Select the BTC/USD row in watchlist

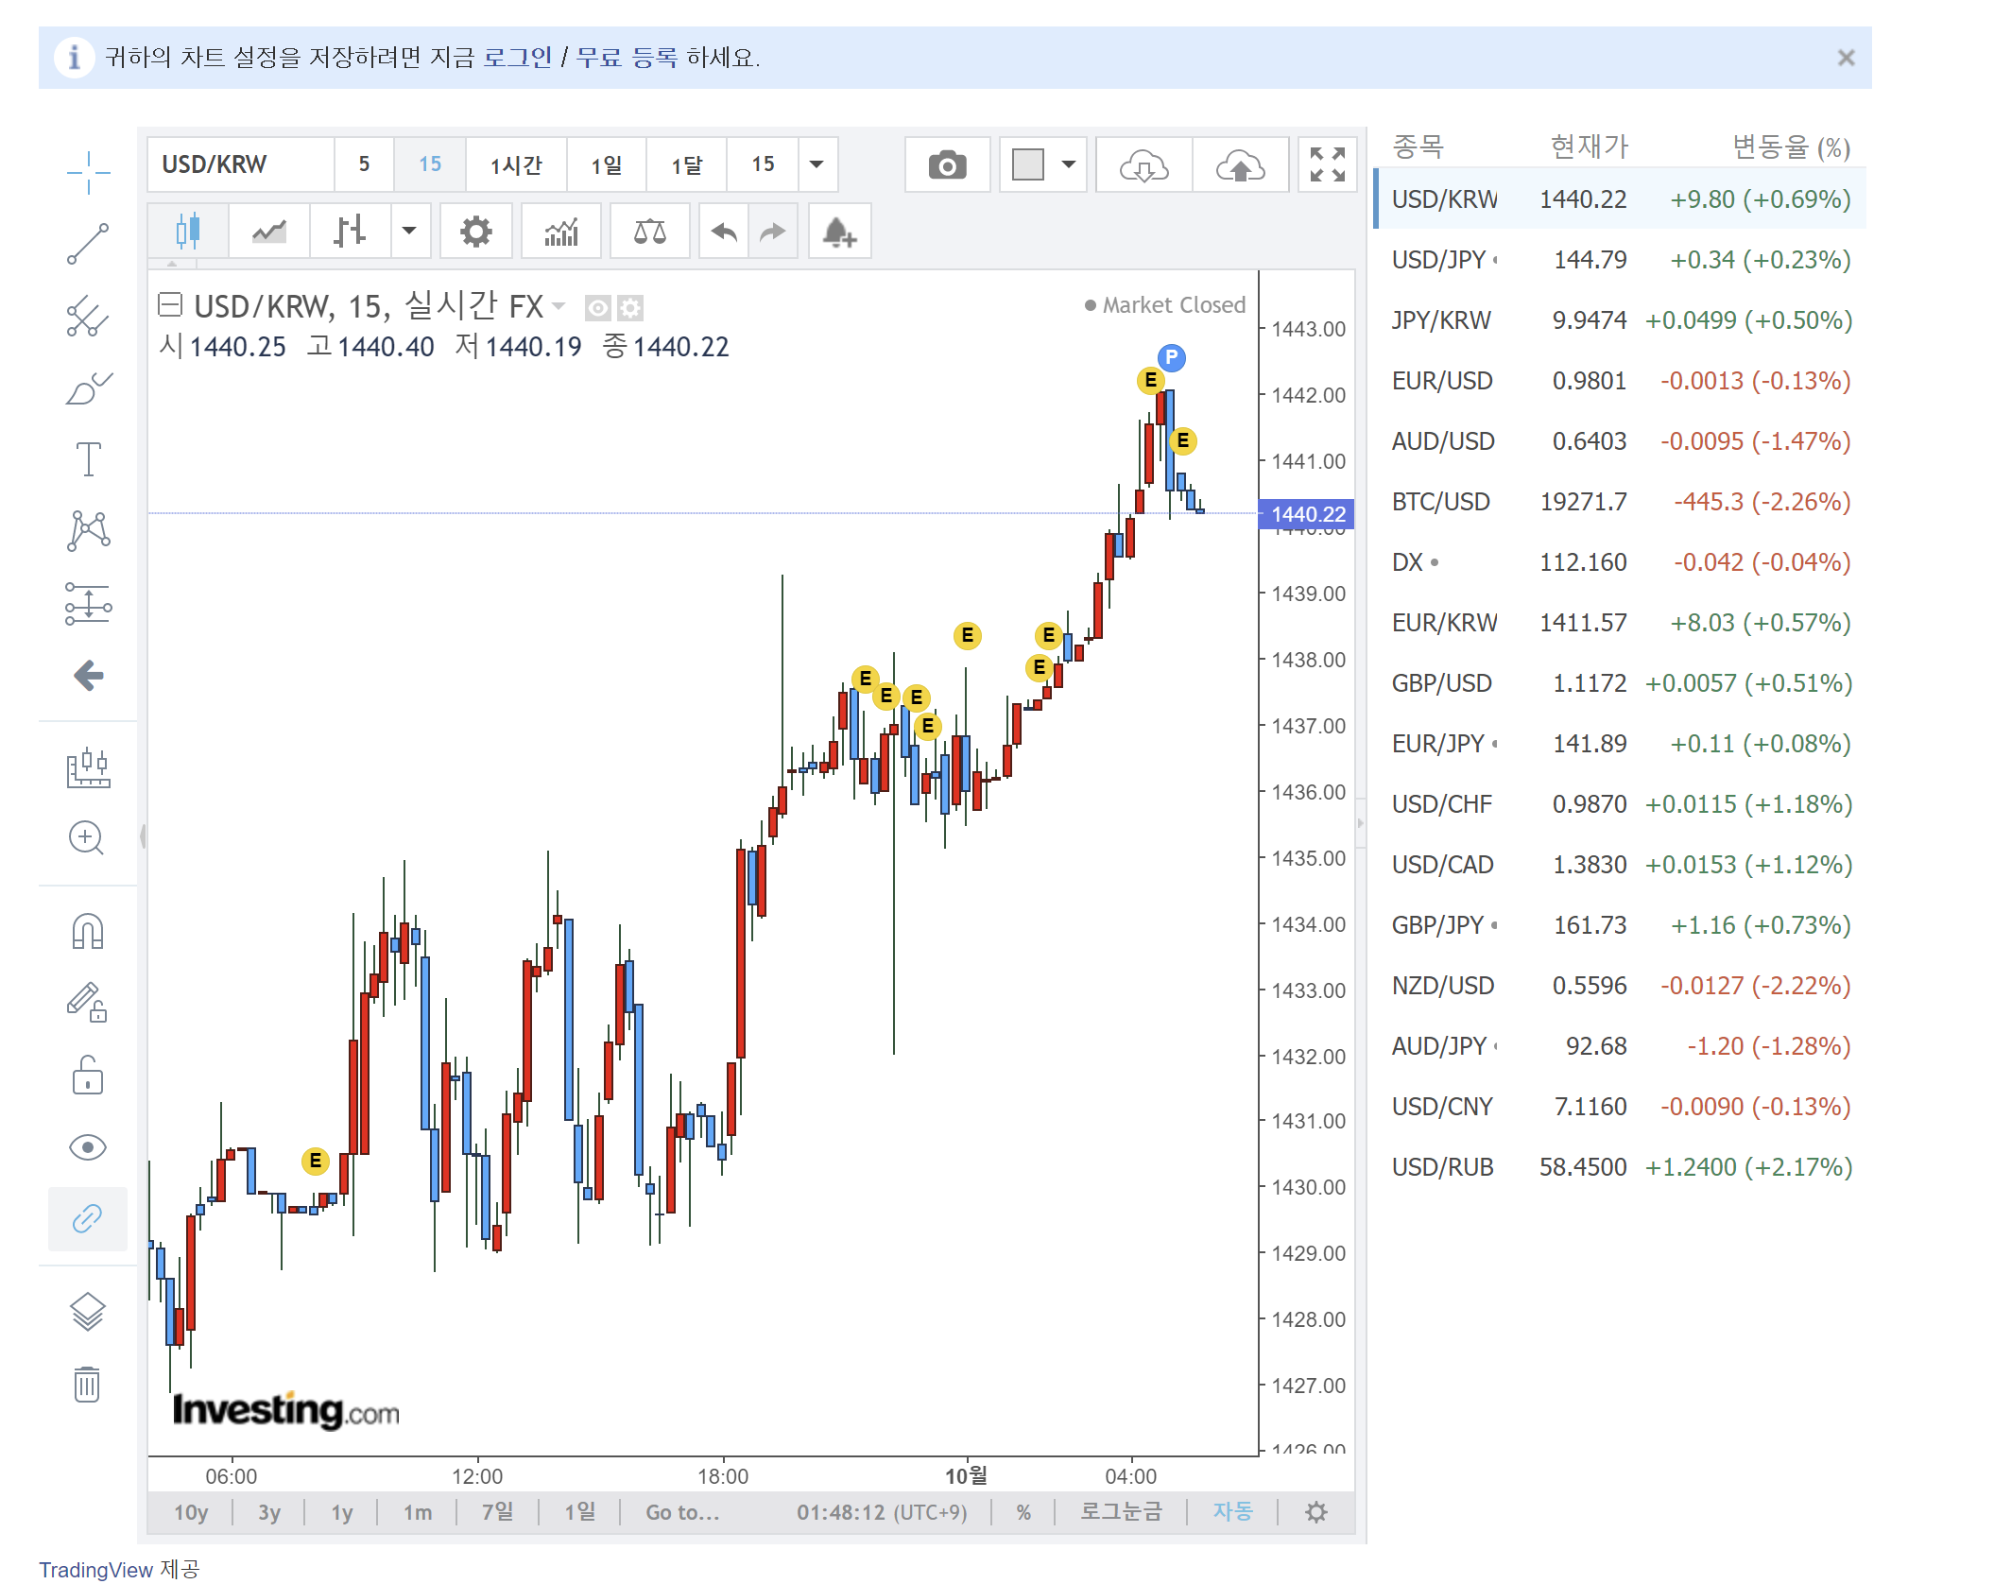point(1620,502)
